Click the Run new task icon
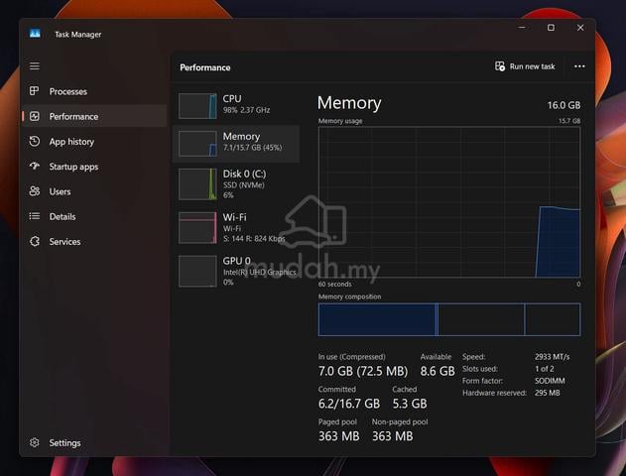This screenshot has width=626, height=476. [x=500, y=66]
